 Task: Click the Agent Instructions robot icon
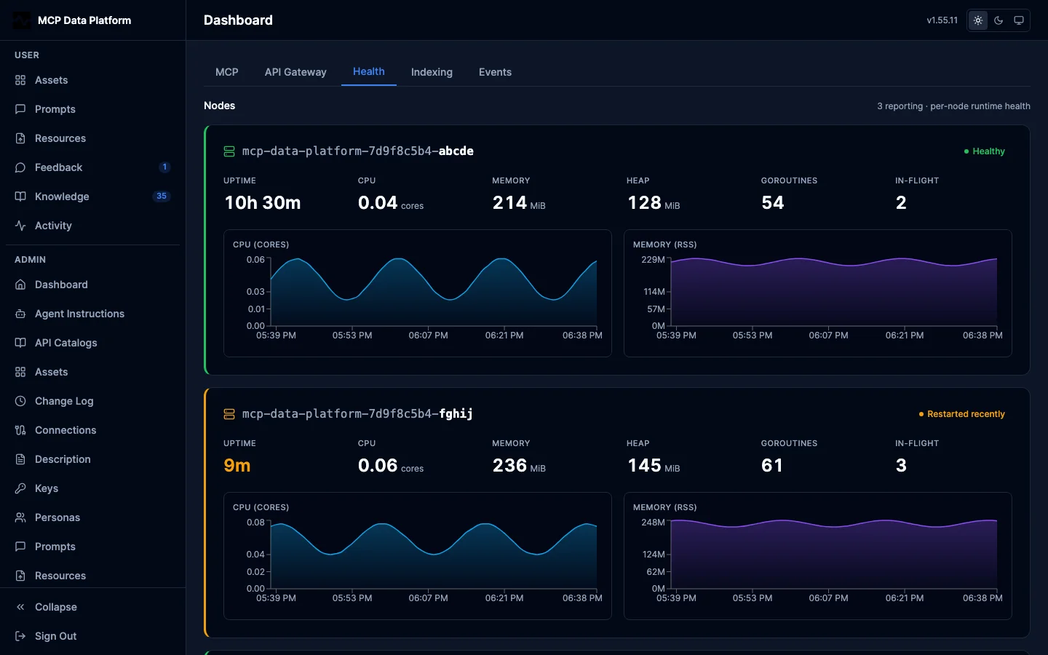(x=20, y=314)
